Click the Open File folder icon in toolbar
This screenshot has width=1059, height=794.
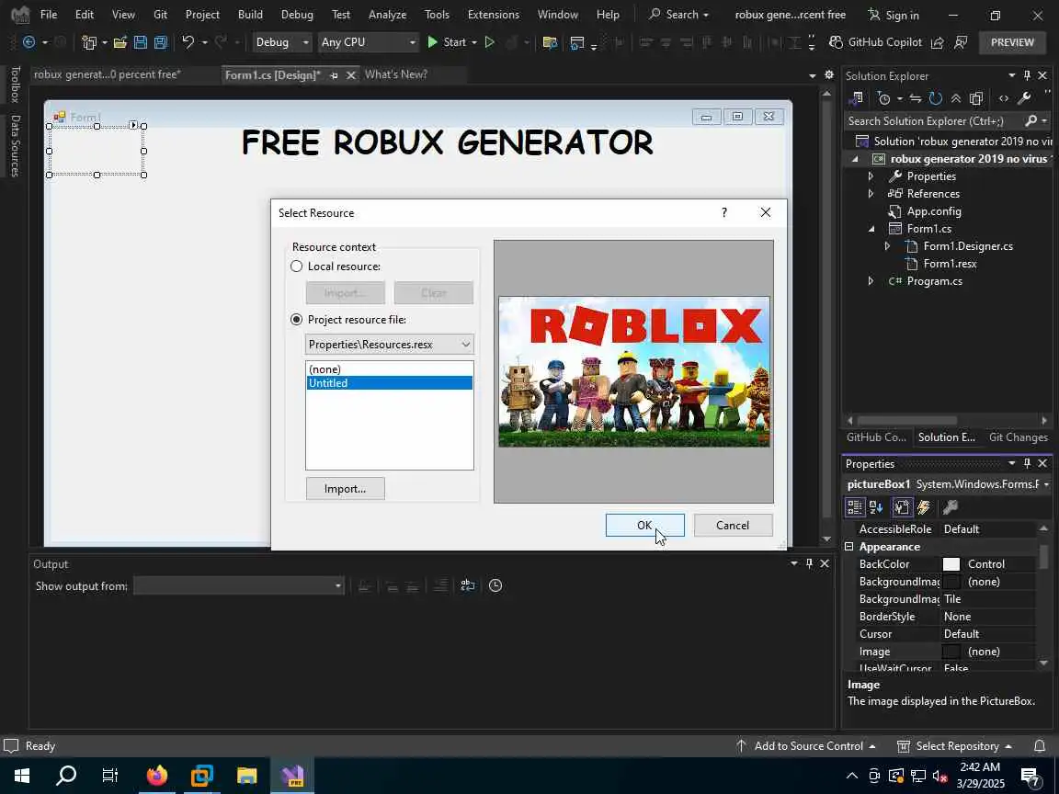[x=120, y=42]
